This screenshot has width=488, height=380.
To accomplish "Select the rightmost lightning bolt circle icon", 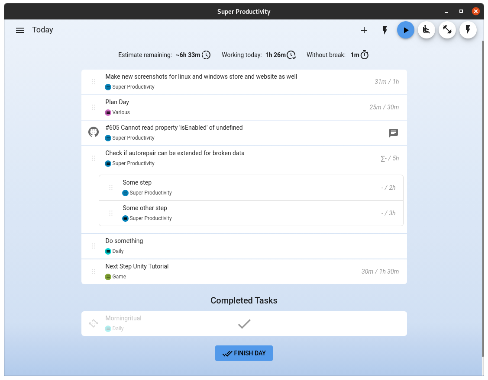I will [468, 30].
